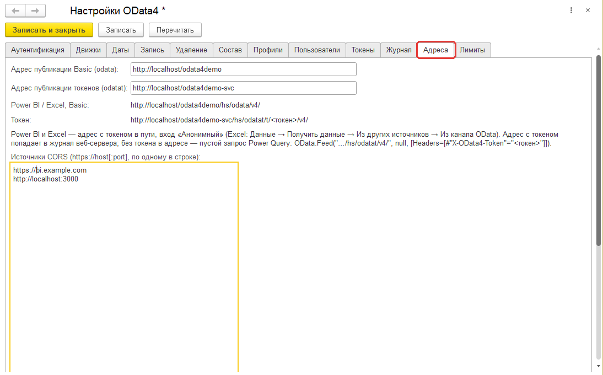Click the vertical scrollbar thumb
The width and height of the screenshot is (603, 375).
pyautogui.click(x=599, y=150)
